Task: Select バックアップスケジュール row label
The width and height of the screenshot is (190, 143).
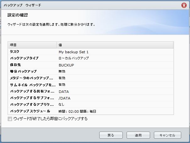Action: 30,111
